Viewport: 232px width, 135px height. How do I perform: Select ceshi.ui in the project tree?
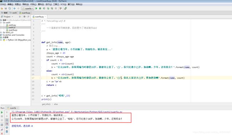pos(12,27)
